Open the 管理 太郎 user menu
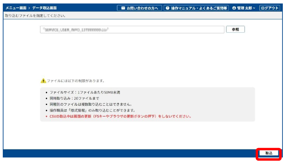 [x=244, y=8]
